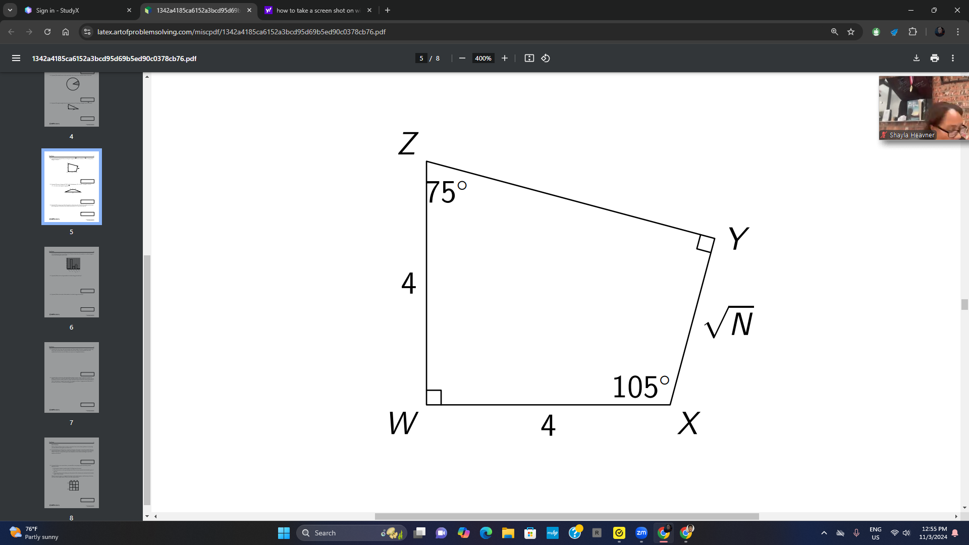Click the horizontal scrollbar thumb
Image resolution: width=969 pixels, height=545 pixels.
click(x=567, y=516)
